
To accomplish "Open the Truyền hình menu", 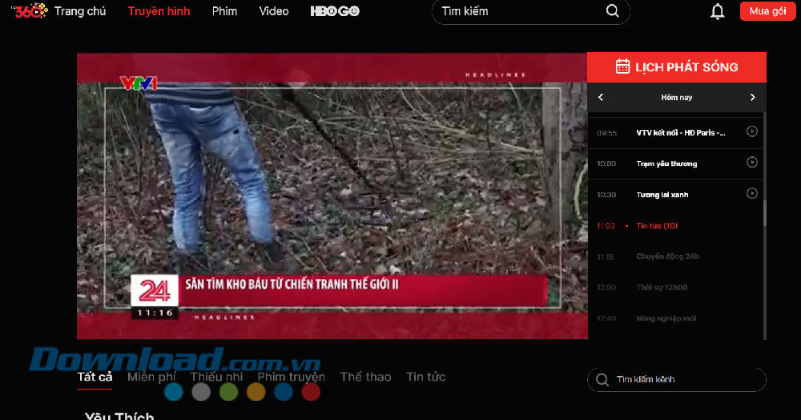I will point(159,11).
